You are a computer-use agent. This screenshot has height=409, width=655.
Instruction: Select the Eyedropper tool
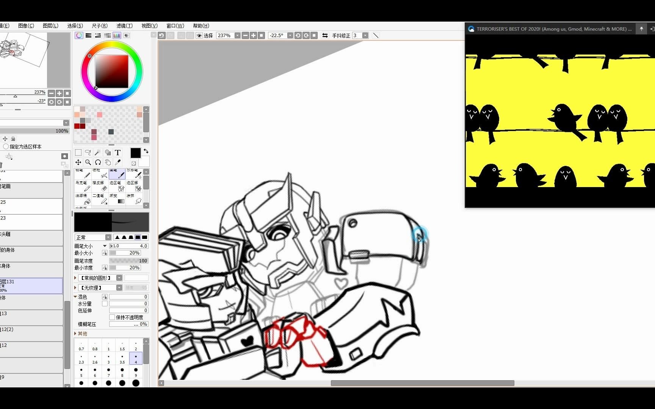[x=118, y=162]
